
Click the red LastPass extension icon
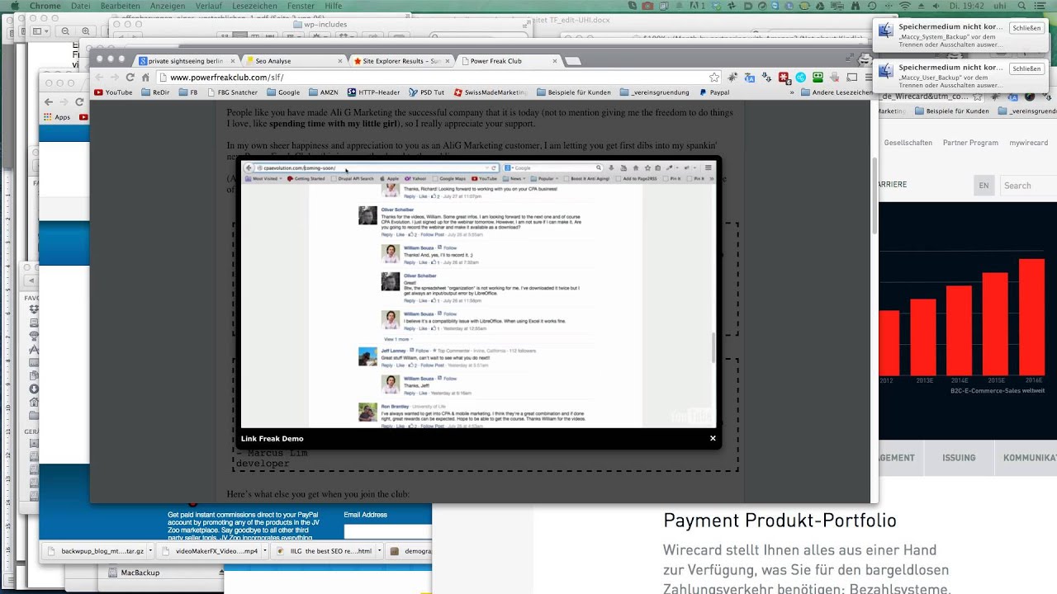(x=784, y=78)
